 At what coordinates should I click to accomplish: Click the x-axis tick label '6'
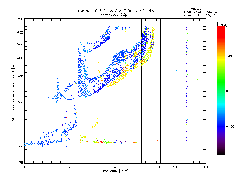pos(141,167)
